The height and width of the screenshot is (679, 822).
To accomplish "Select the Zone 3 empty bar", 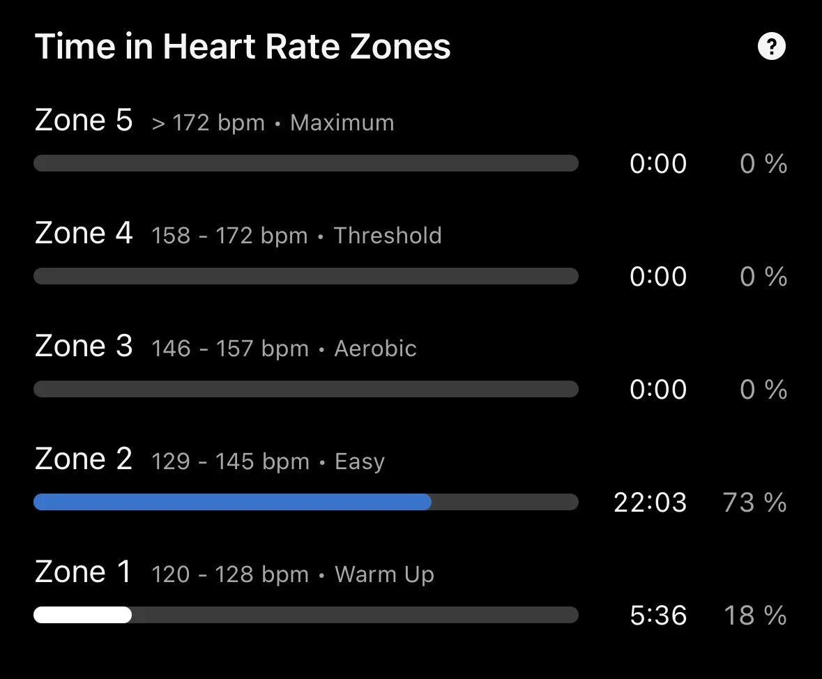I will click(x=306, y=389).
